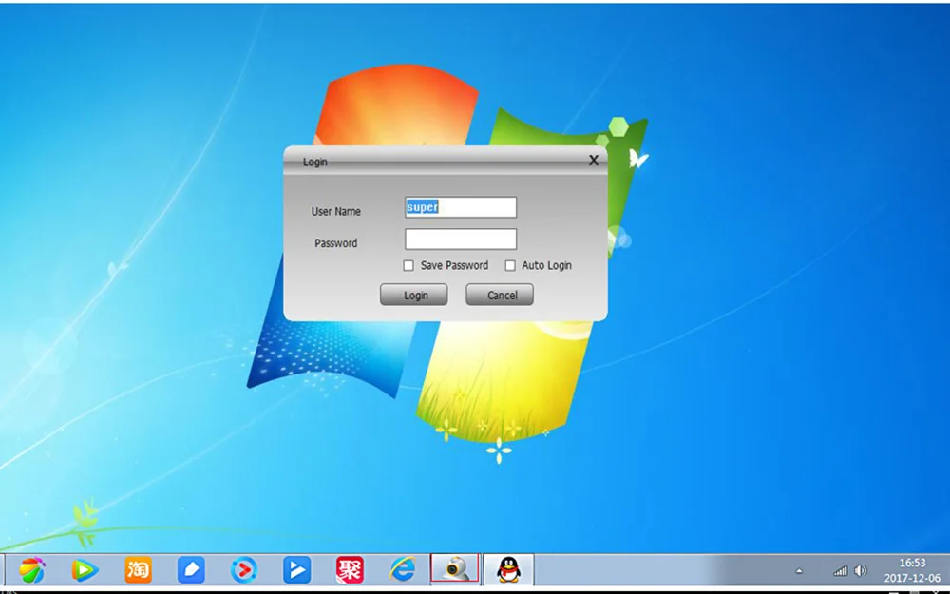This screenshot has height=594, width=950.
Task: Click the volume speaker tray icon
Action: tap(861, 571)
